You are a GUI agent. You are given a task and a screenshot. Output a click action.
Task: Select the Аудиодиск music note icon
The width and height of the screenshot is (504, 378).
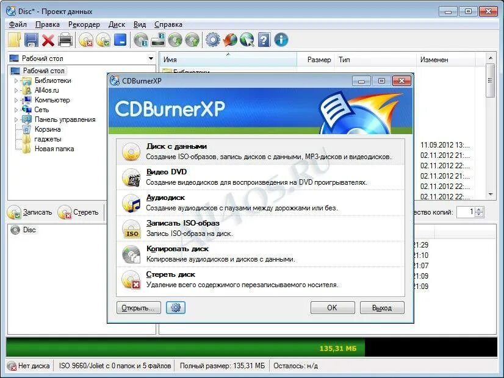(131, 203)
